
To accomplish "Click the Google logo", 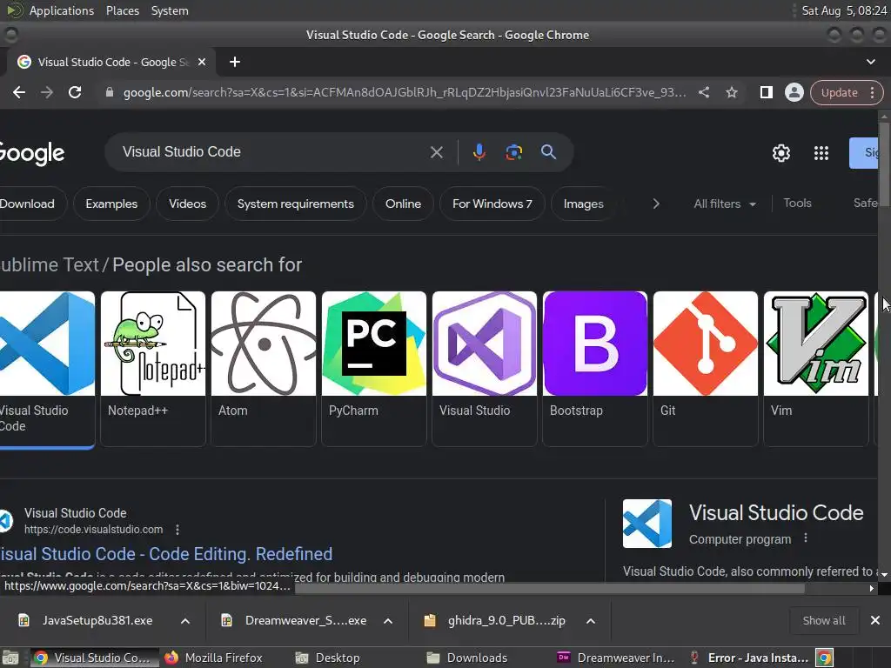I will (x=32, y=153).
